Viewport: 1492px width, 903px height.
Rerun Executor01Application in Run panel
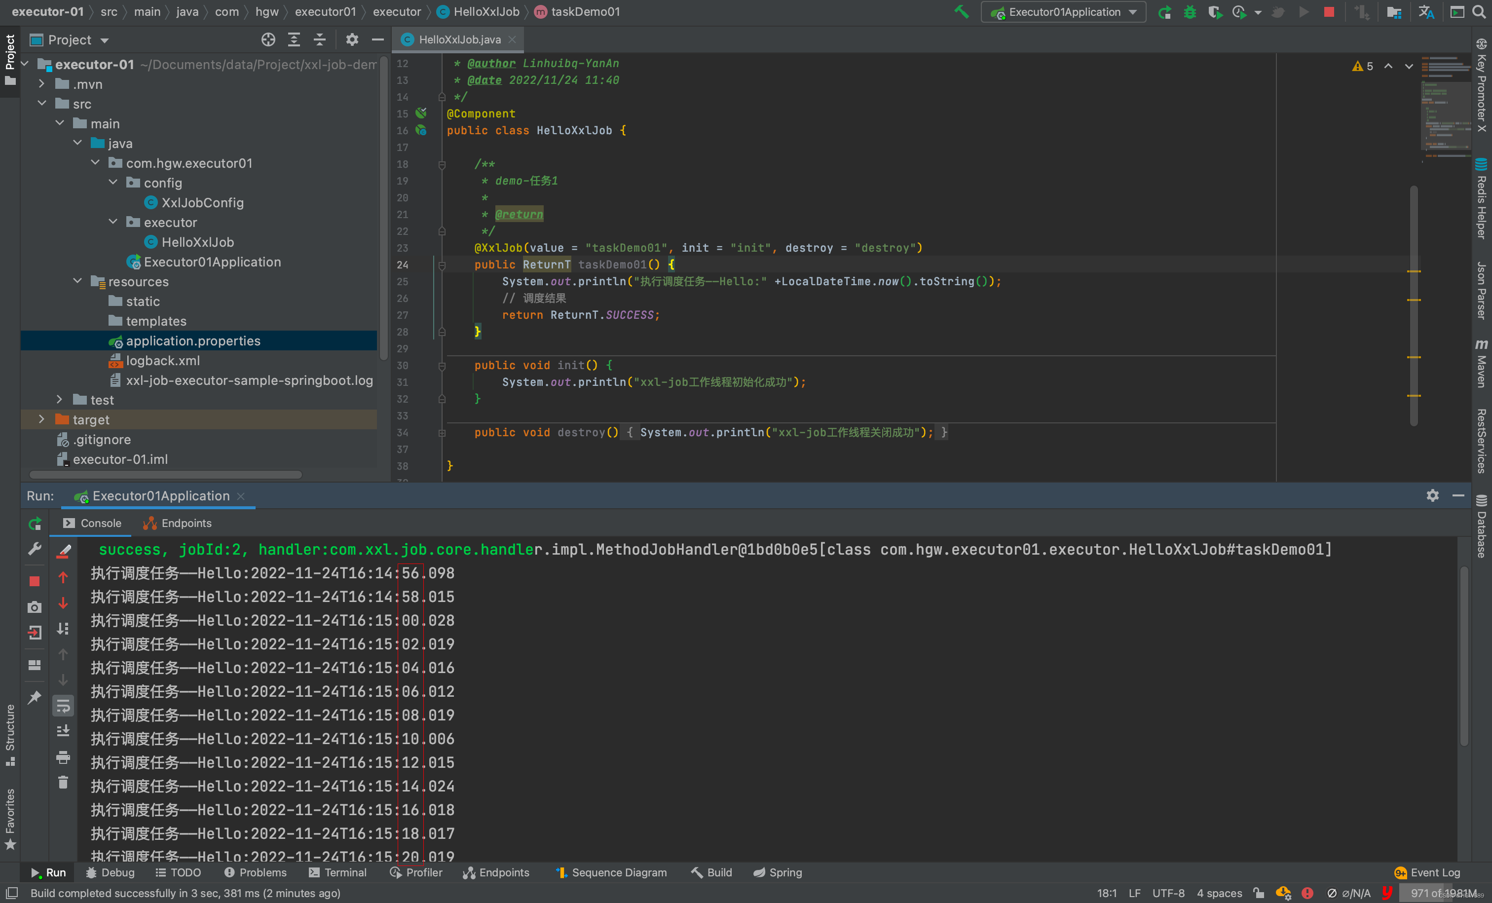35,524
